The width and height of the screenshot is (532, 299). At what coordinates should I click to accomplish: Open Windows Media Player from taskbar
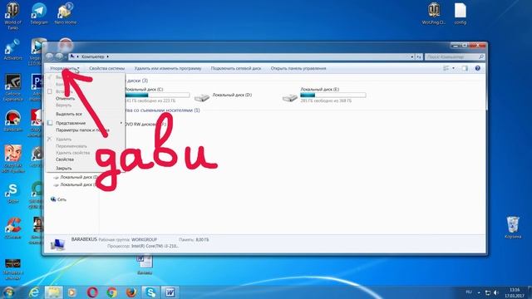(72, 292)
